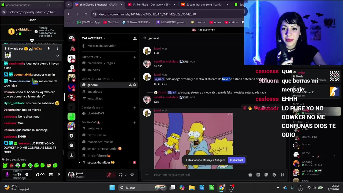Click gift icon in message bar
The width and height of the screenshot is (343, 193).
click(x=250, y=175)
